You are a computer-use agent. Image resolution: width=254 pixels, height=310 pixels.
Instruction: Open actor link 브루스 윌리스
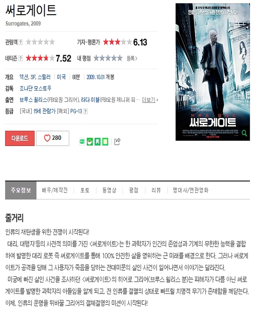33,100
